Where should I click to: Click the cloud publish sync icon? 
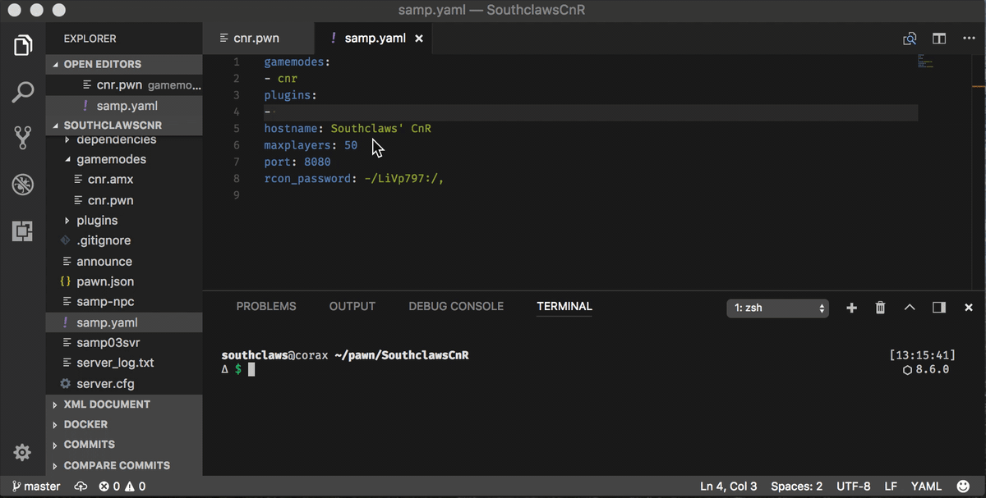tap(81, 487)
